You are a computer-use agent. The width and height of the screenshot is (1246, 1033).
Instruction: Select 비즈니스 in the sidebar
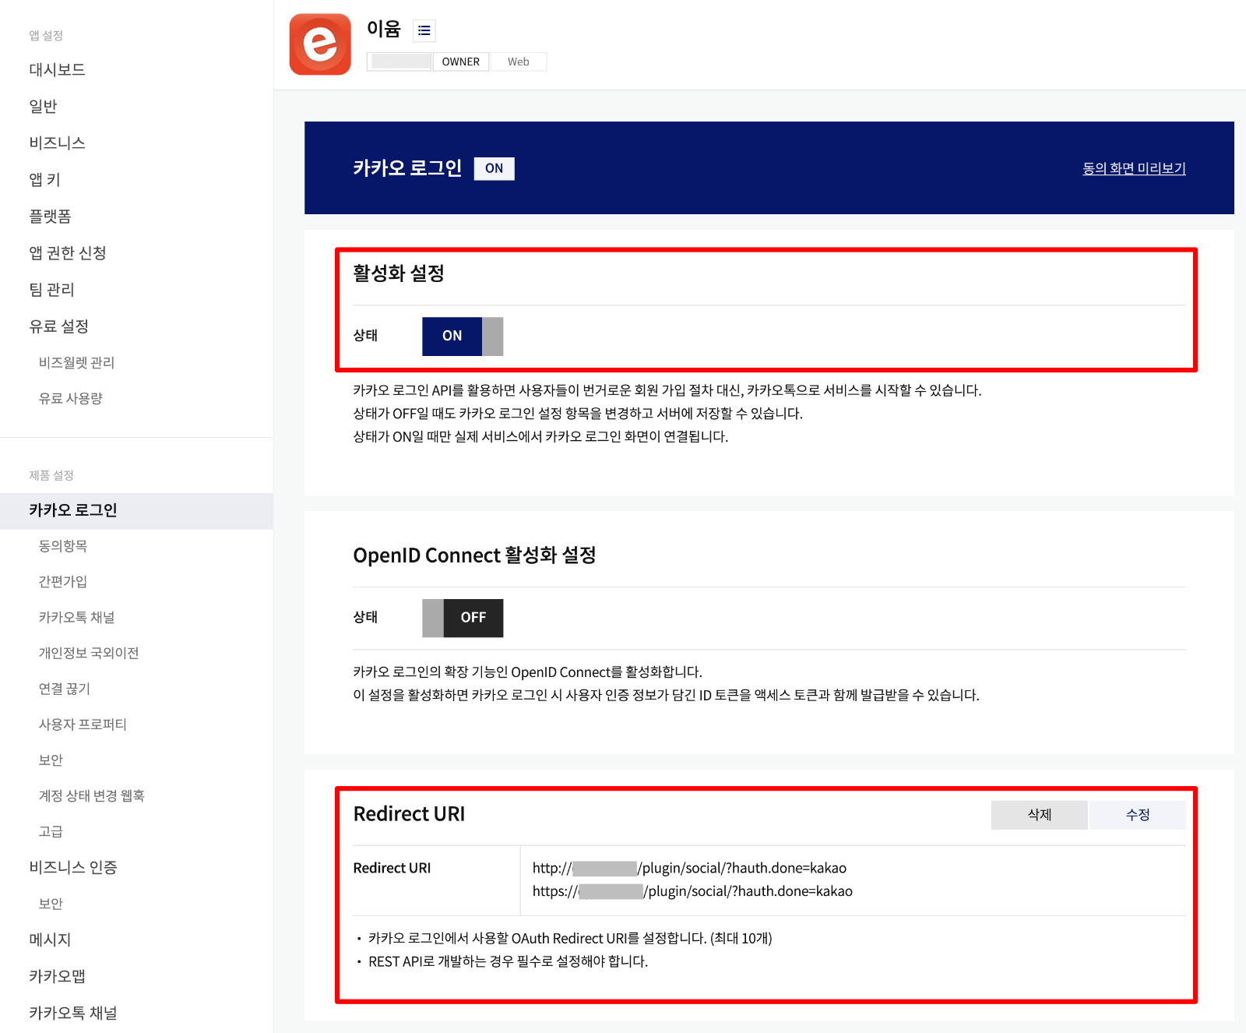[x=57, y=143]
